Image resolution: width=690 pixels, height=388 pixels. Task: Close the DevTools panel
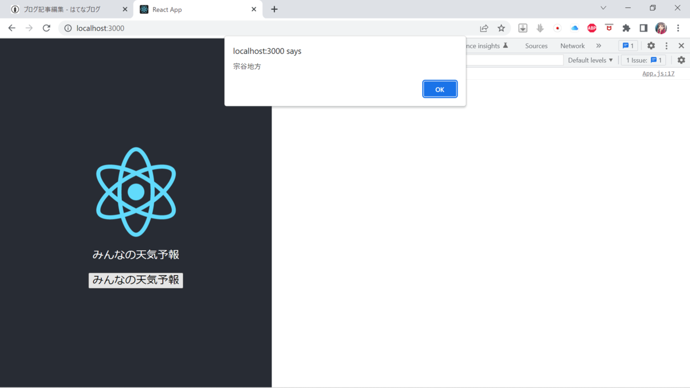click(681, 46)
